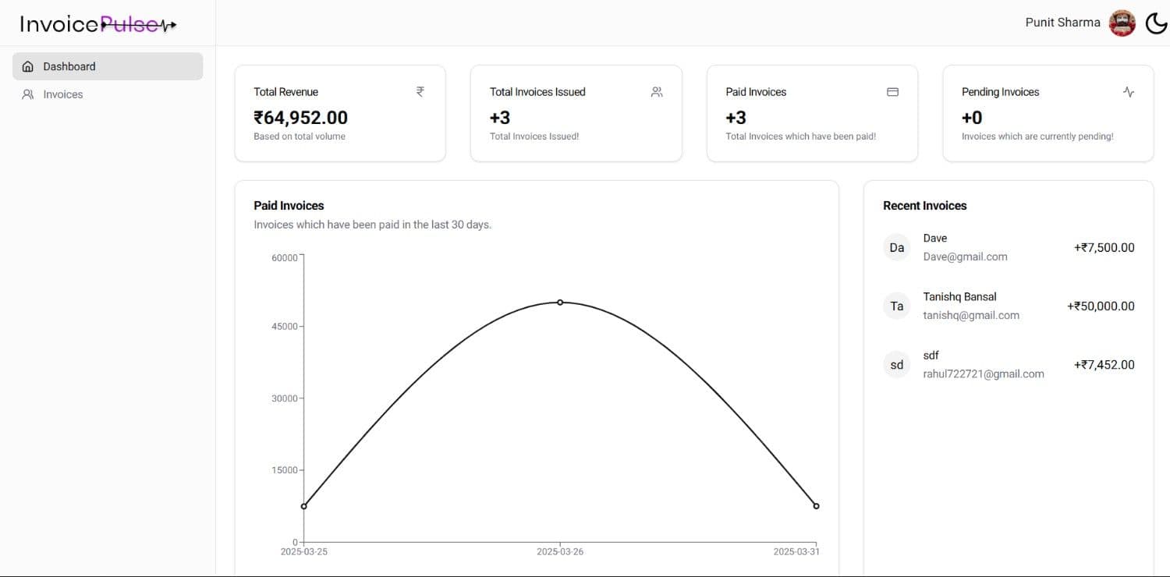The width and height of the screenshot is (1170, 577).
Task: Click the Dashboard home icon
Action: tap(28, 66)
